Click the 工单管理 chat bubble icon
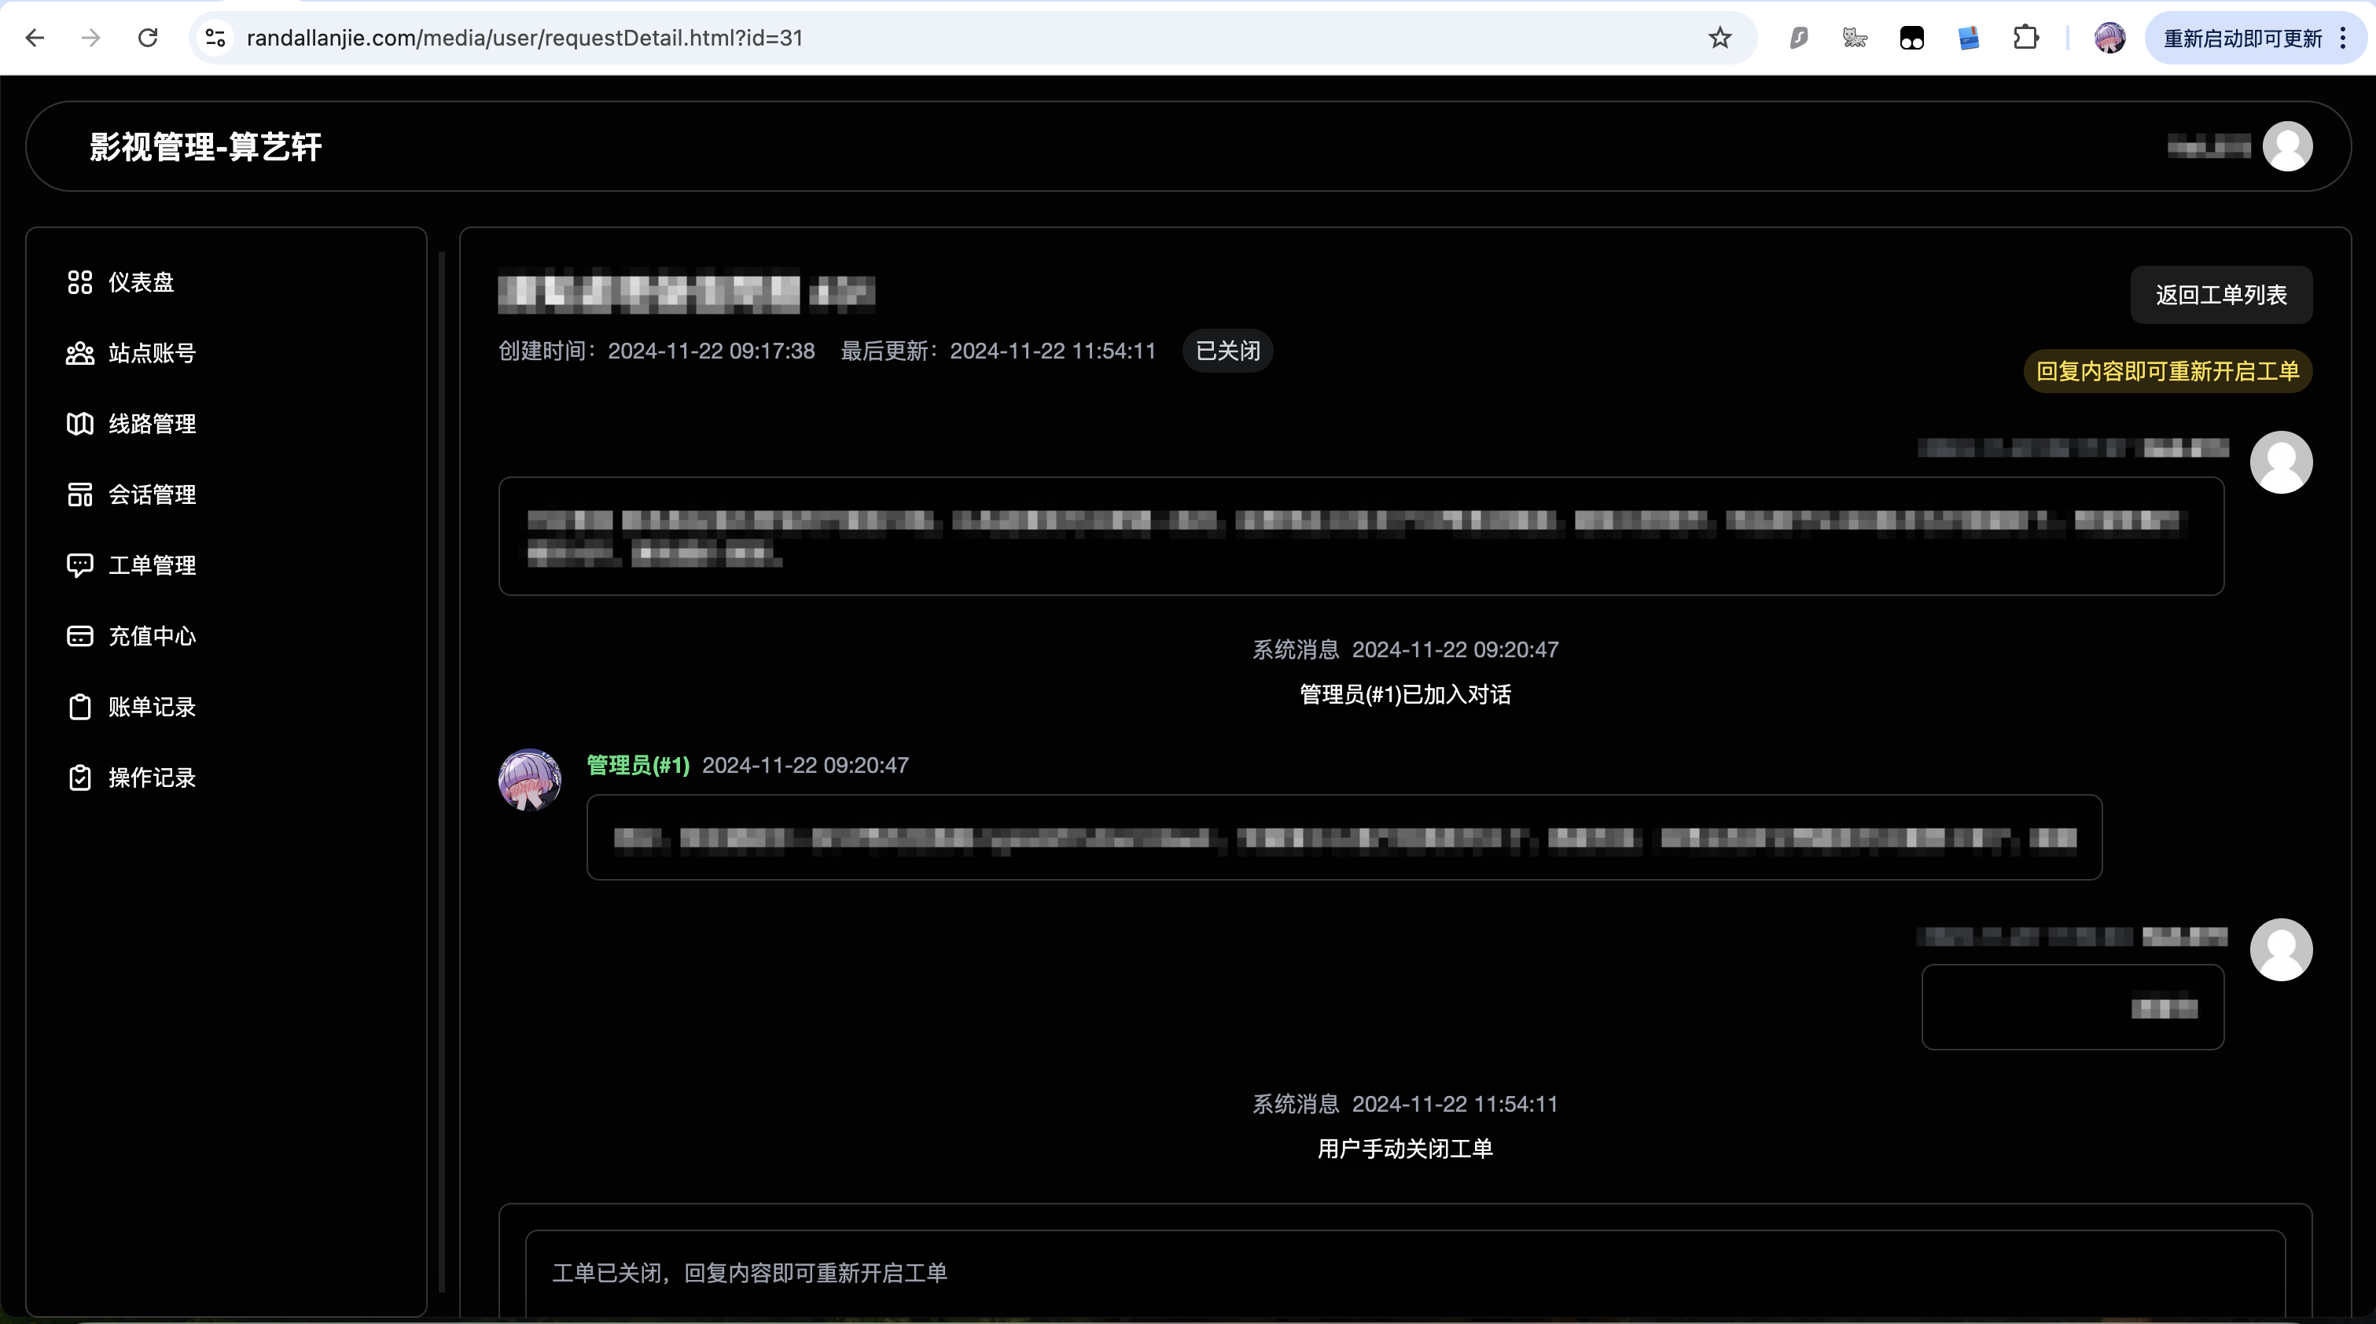The height and width of the screenshot is (1324, 2376). (x=79, y=565)
